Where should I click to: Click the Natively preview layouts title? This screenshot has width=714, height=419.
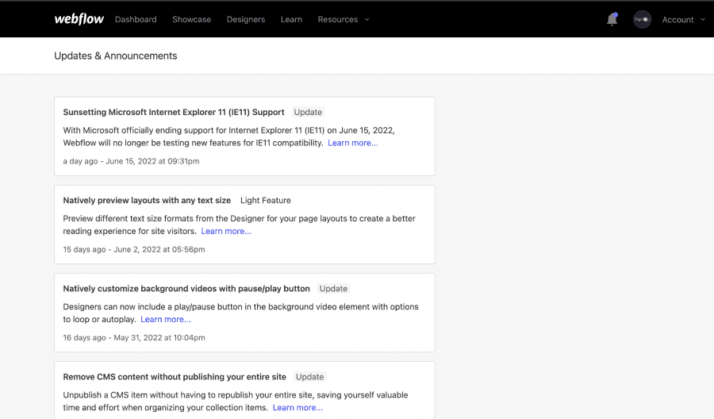pyautogui.click(x=147, y=201)
